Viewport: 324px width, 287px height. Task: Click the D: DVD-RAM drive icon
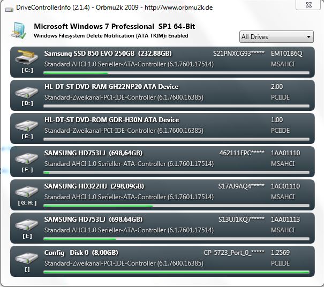(26, 92)
